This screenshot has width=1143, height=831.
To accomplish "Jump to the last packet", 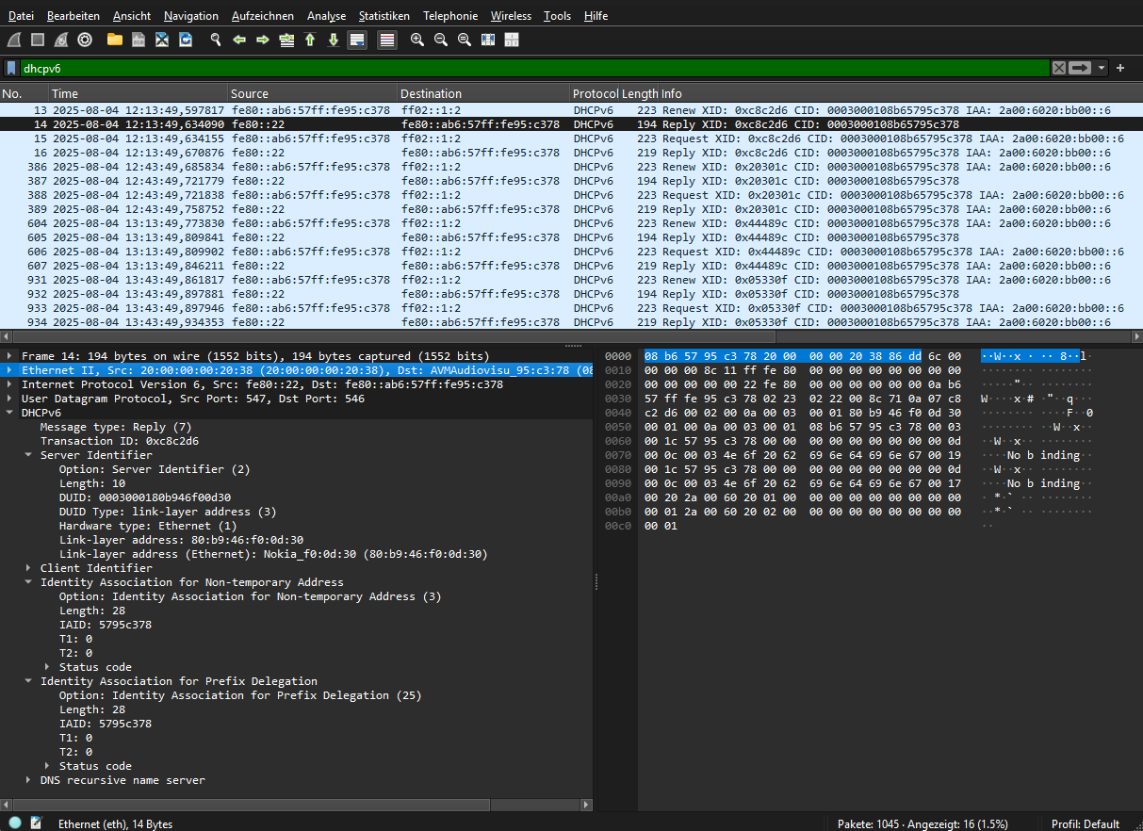I will pos(334,40).
